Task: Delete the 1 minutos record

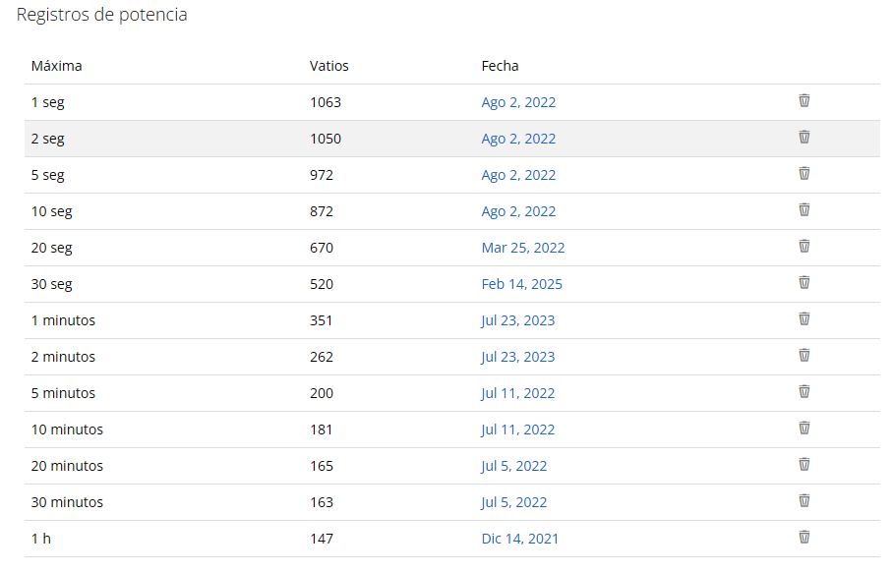Action: click(804, 319)
